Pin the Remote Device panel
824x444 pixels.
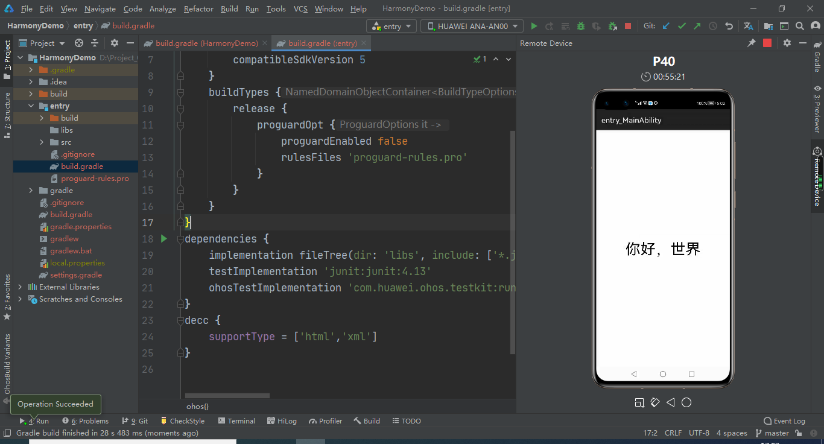pyautogui.click(x=752, y=43)
